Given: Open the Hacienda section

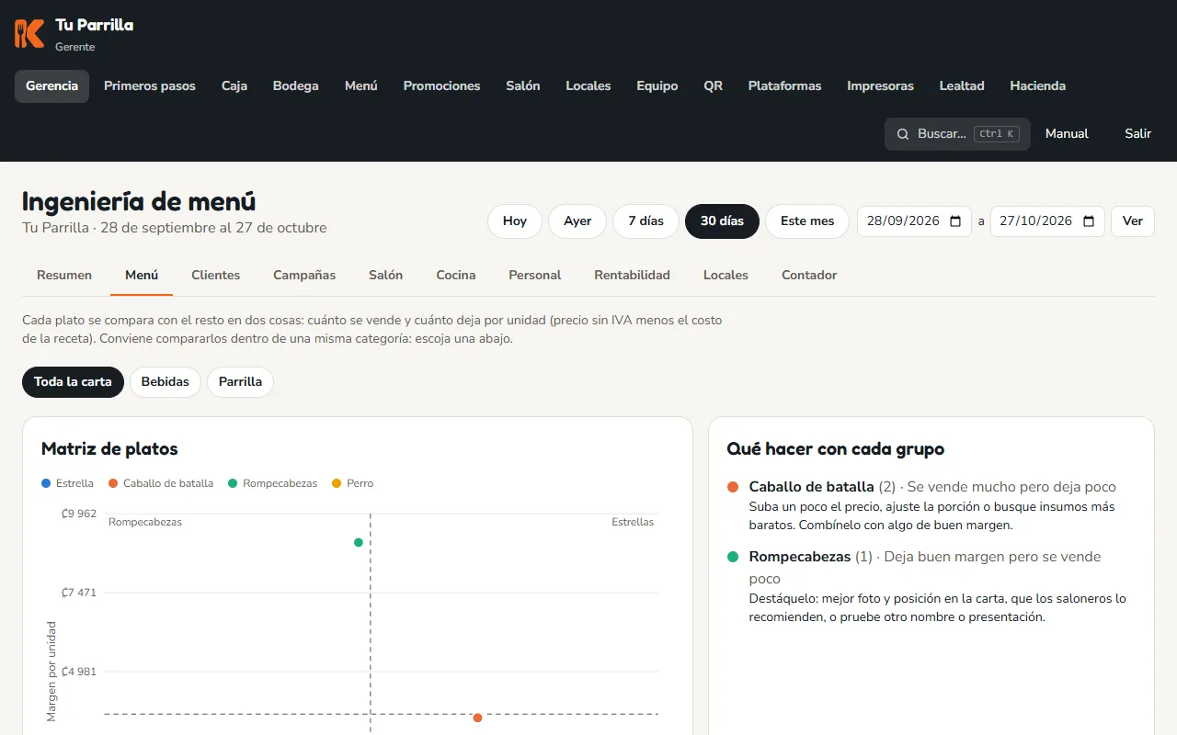Looking at the screenshot, I should [x=1038, y=86].
